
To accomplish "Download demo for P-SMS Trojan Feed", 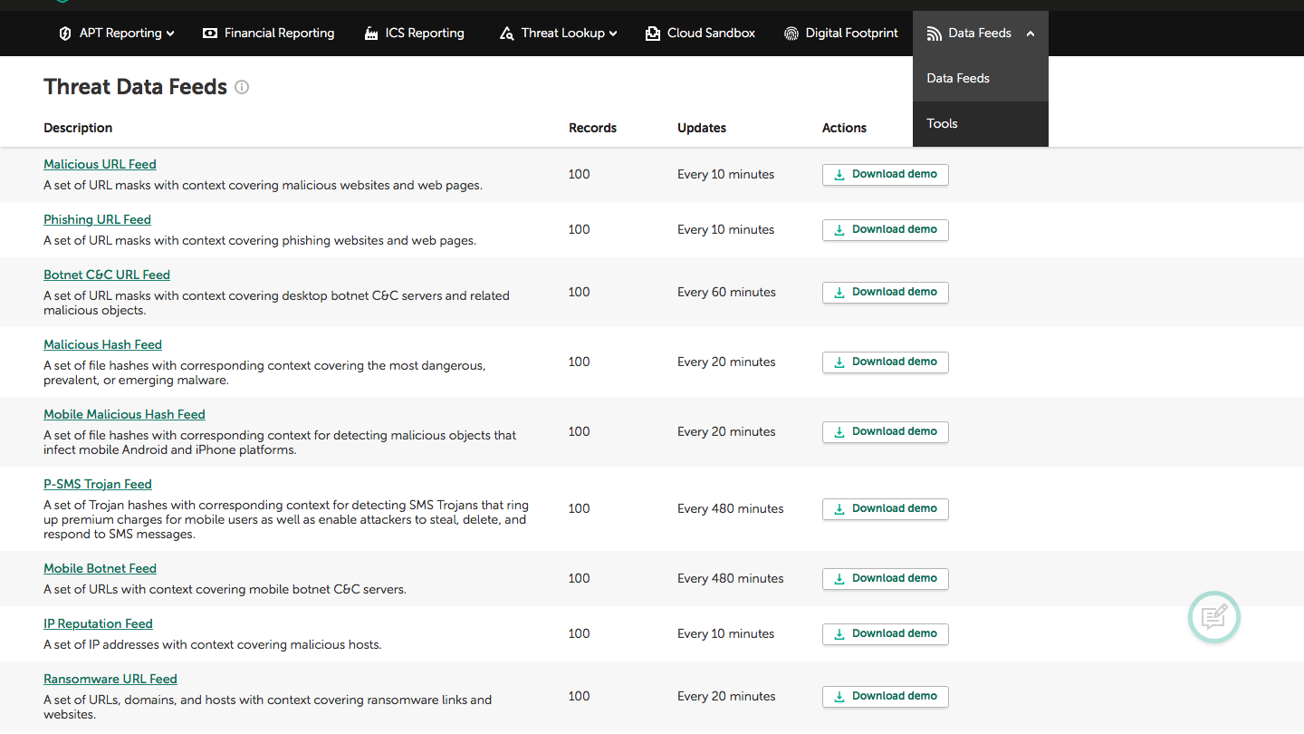I will [885, 508].
